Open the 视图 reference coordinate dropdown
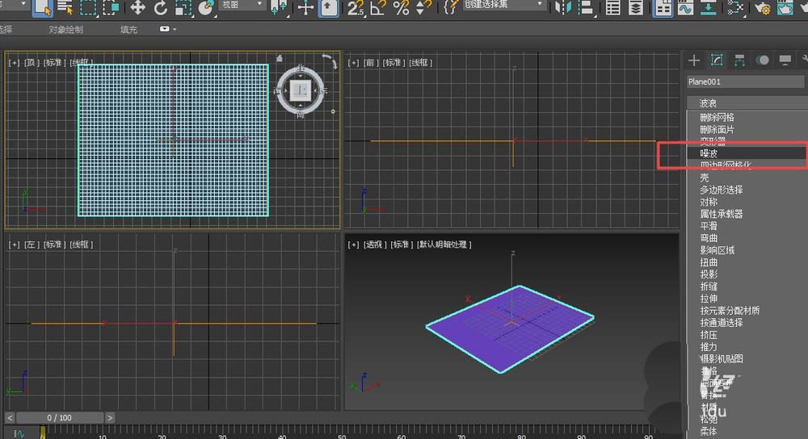The width and height of the screenshot is (808, 439). 242,5
